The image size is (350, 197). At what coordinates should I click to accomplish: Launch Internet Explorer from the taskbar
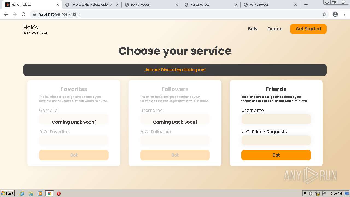coord(22,193)
